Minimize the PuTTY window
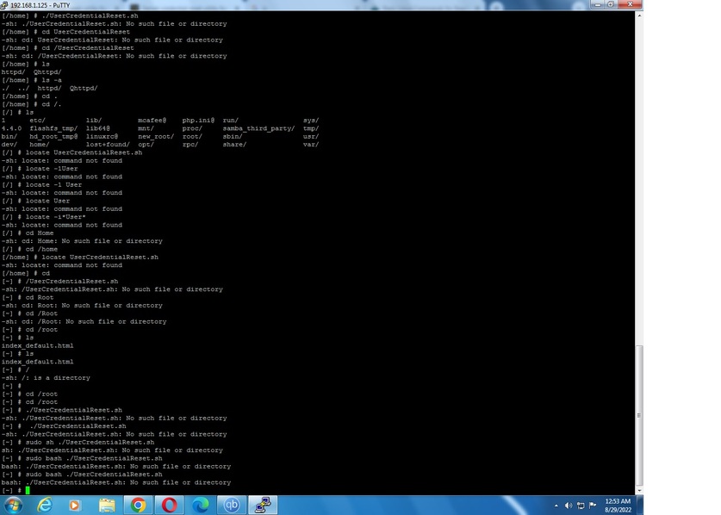721x515 pixels. [x=597, y=4]
